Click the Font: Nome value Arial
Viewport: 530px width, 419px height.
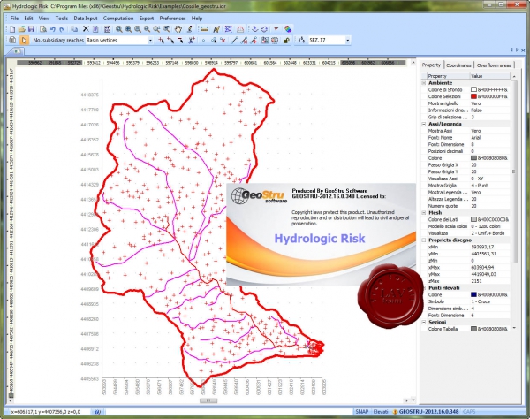point(476,138)
